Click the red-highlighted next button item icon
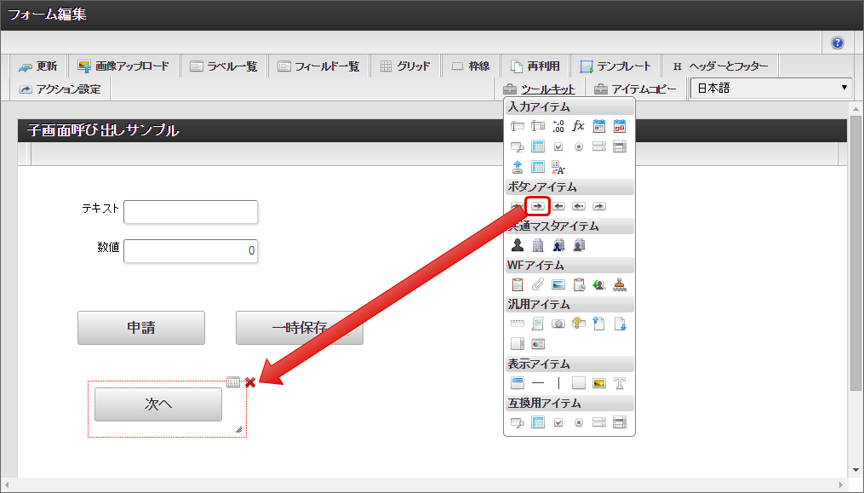The height and width of the screenshot is (493, 864). [538, 205]
